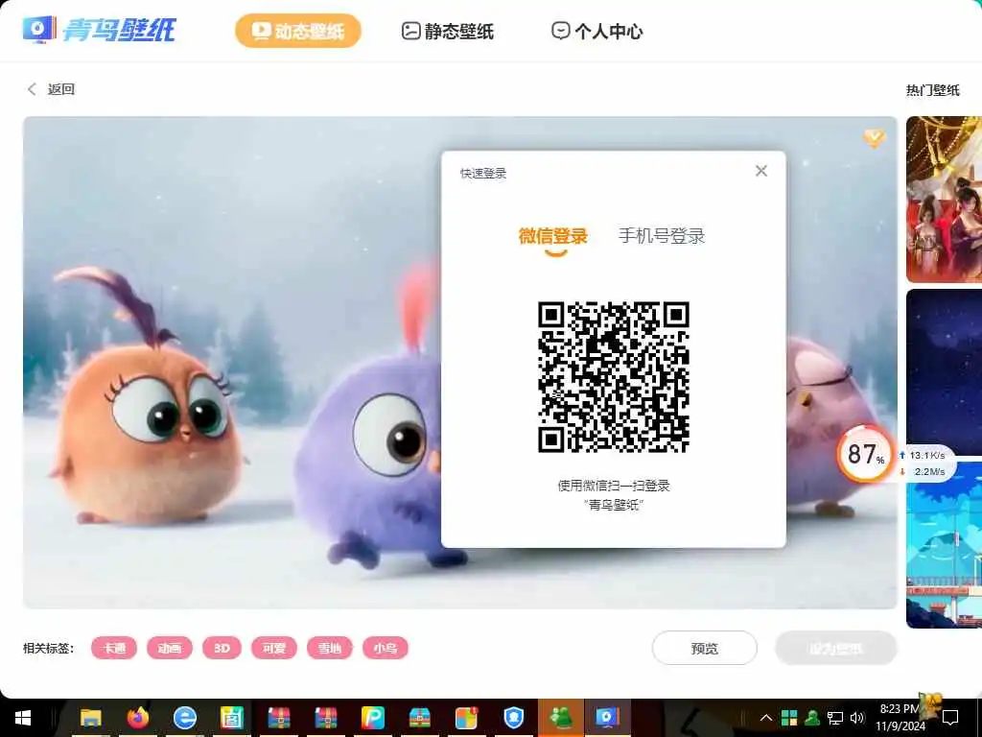The image size is (982, 737).
Task: Click the network speed indicator 13.1K/s
Action: tap(924, 456)
